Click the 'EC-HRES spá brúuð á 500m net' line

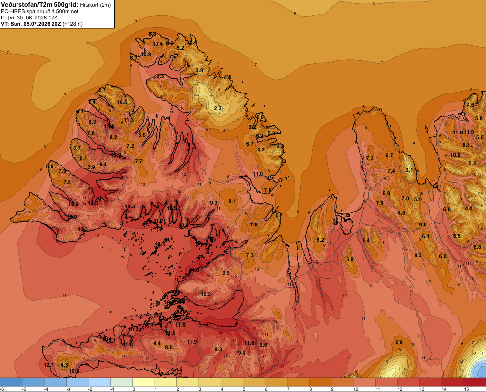[40, 11]
